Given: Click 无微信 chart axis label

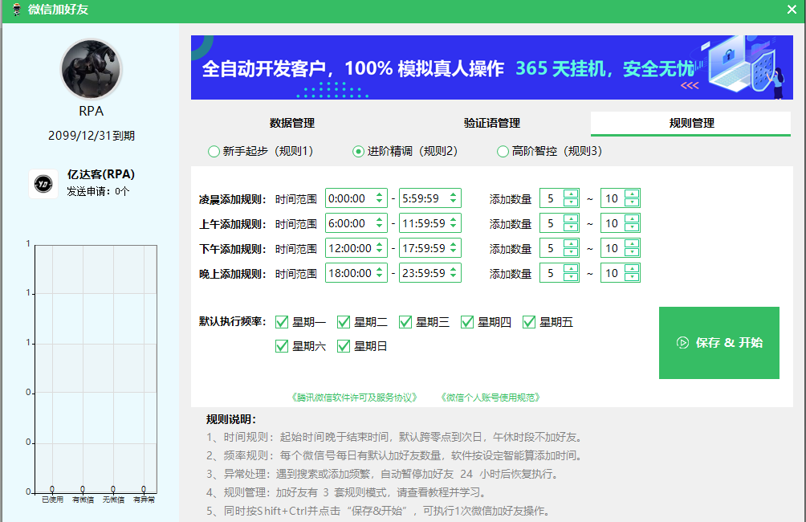Looking at the screenshot, I should point(113,500).
